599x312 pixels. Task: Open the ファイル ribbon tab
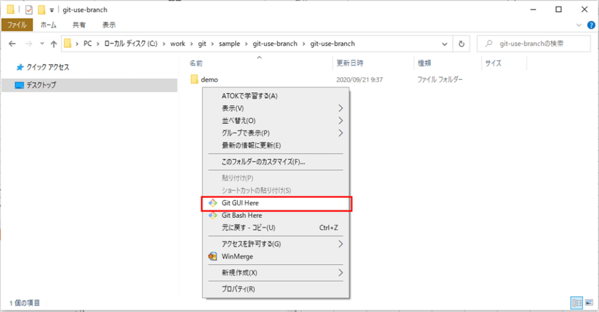point(17,25)
